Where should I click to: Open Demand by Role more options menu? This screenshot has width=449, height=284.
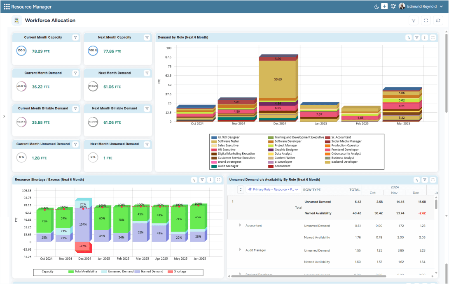click(x=425, y=37)
